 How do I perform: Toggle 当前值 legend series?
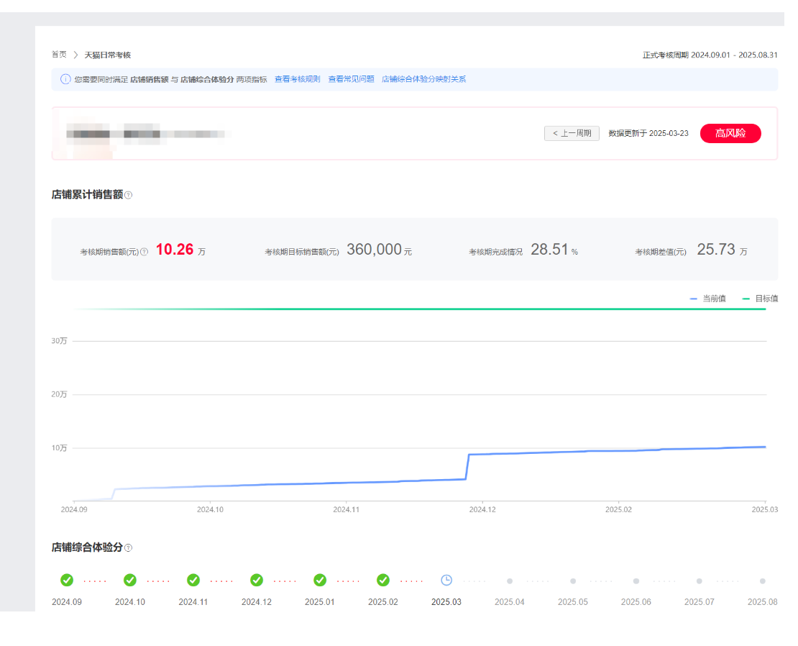pos(707,299)
